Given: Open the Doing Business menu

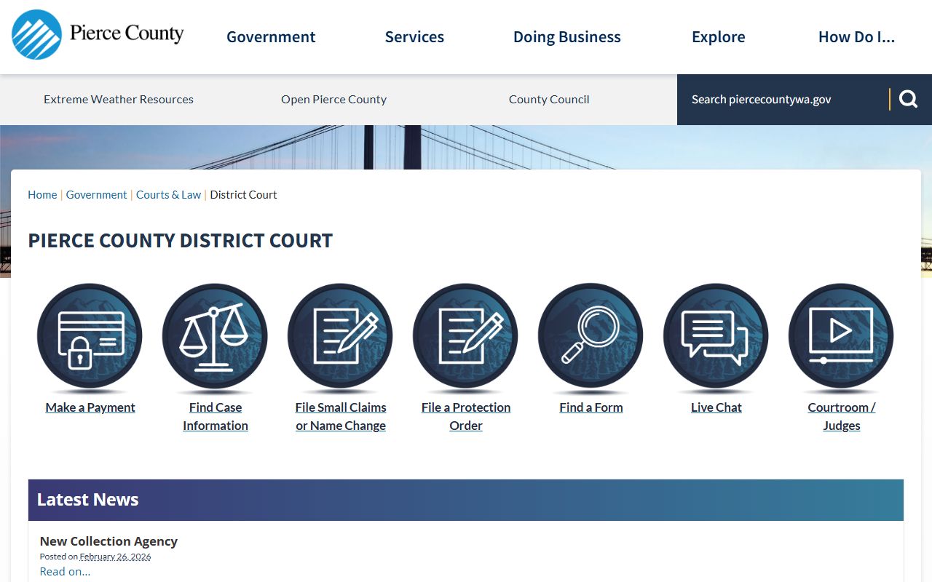Looking at the screenshot, I should (567, 37).
